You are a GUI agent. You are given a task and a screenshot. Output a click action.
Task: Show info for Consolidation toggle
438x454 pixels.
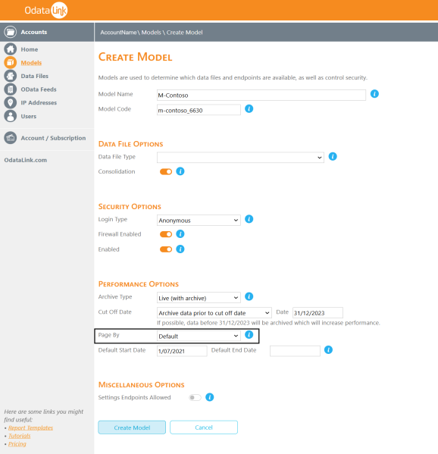(x=180, y=171)
